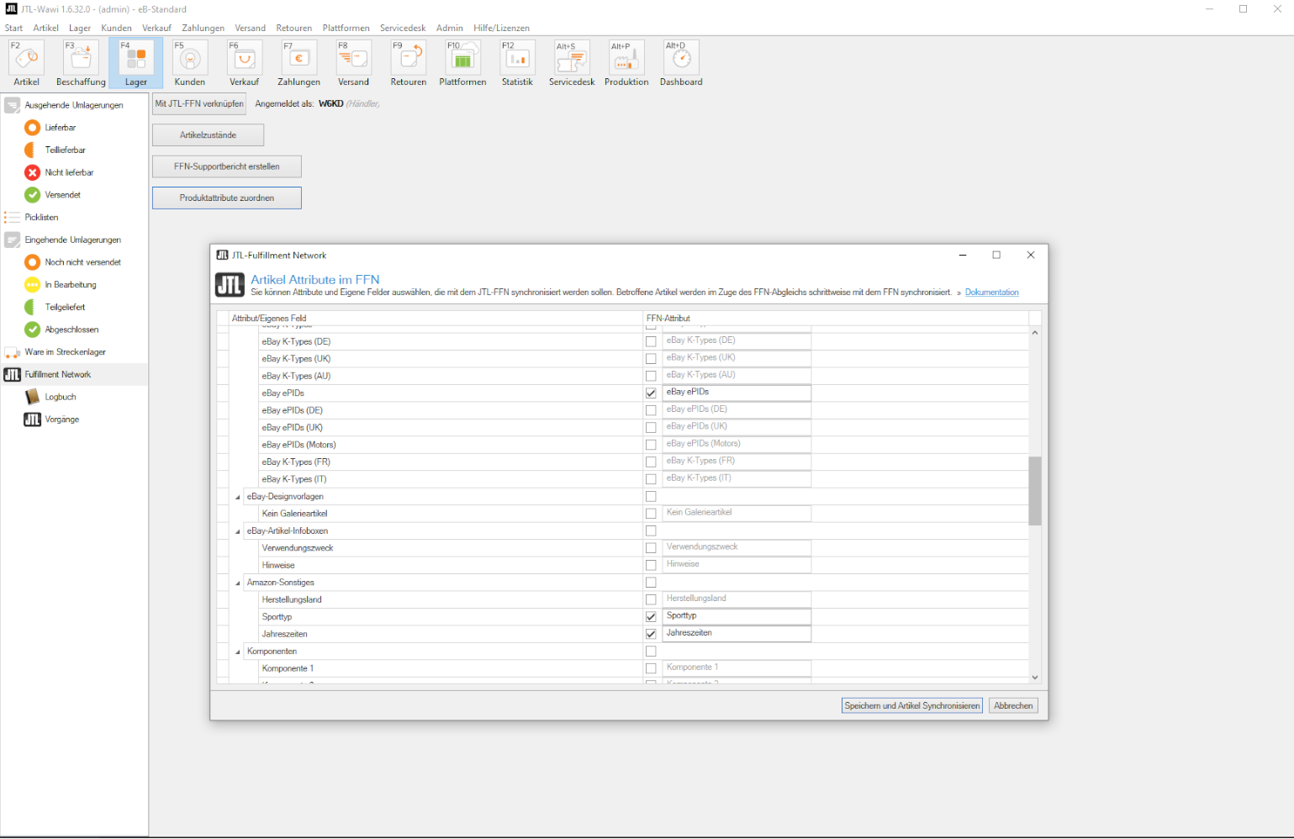
Task: Open the Plattformen menu
Action: click(346, 28)
